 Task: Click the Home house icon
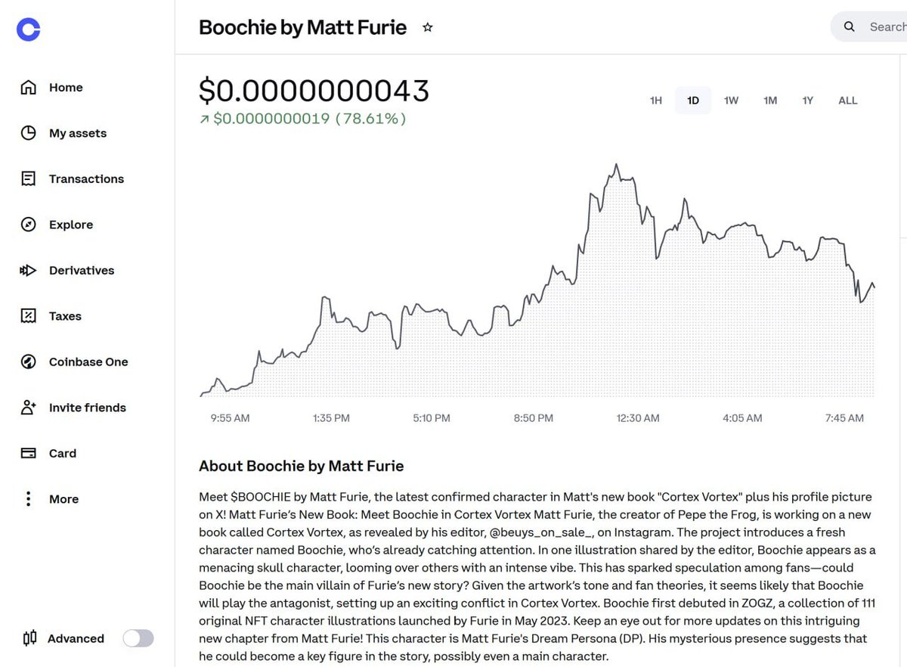[28, 88]
